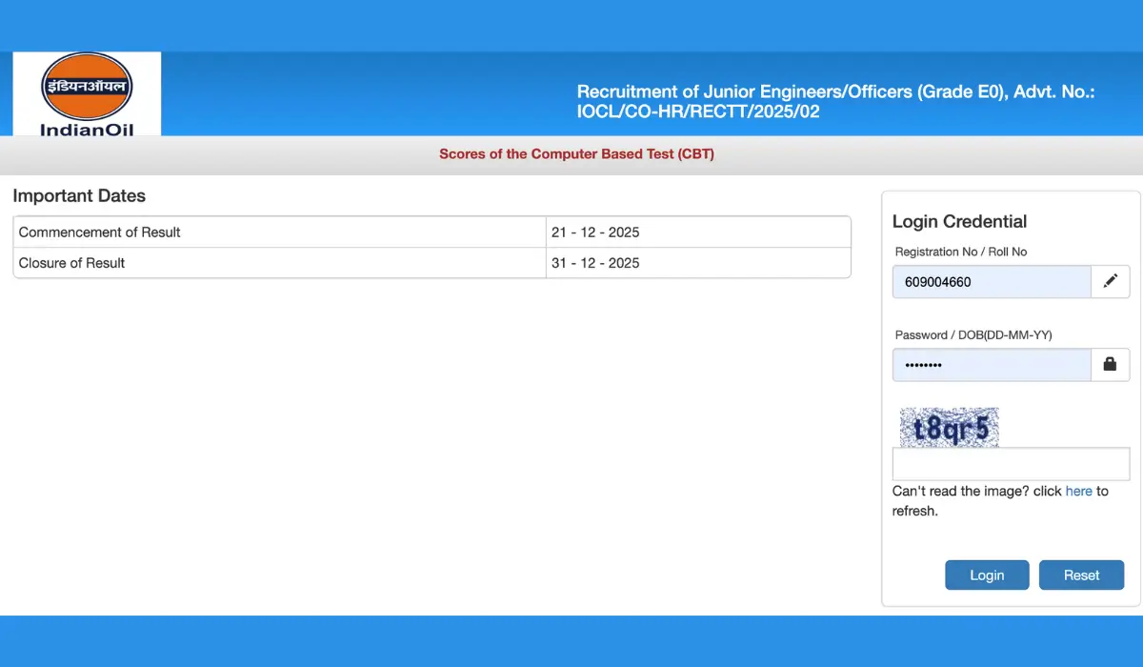This screenshot has height=667, width=1143.
Task: Click the 'Registration No / Roll No' label
Action: point(961,252)
